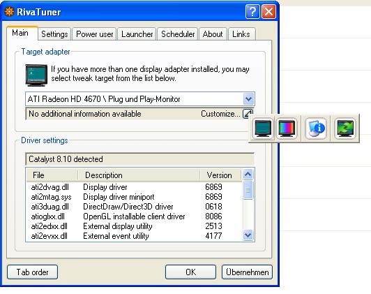
Task: Click the Customize... label
Action: [220, 114]
